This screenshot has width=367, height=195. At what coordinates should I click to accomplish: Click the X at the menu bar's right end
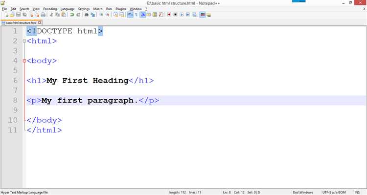(364, 9)
